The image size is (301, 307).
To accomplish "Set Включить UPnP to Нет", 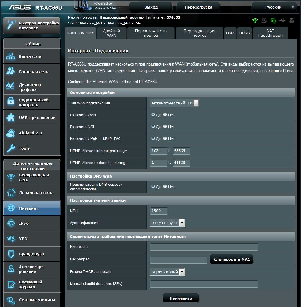I will pyautogui.click(x=165, y=139).
